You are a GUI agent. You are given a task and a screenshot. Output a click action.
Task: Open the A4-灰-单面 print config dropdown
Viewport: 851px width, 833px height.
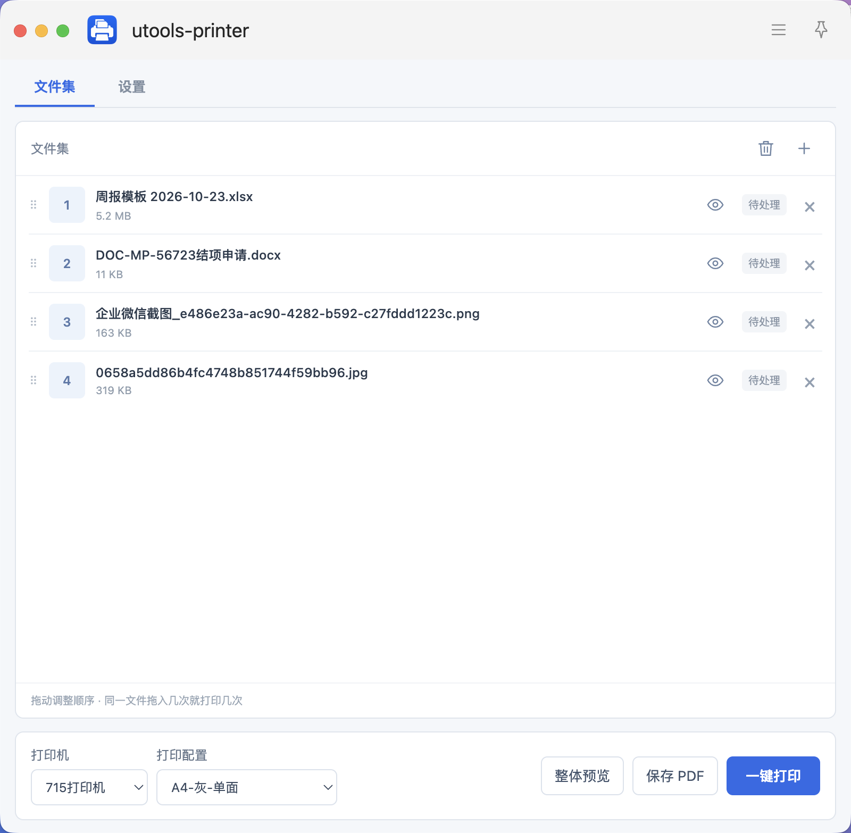click(247, 787)
